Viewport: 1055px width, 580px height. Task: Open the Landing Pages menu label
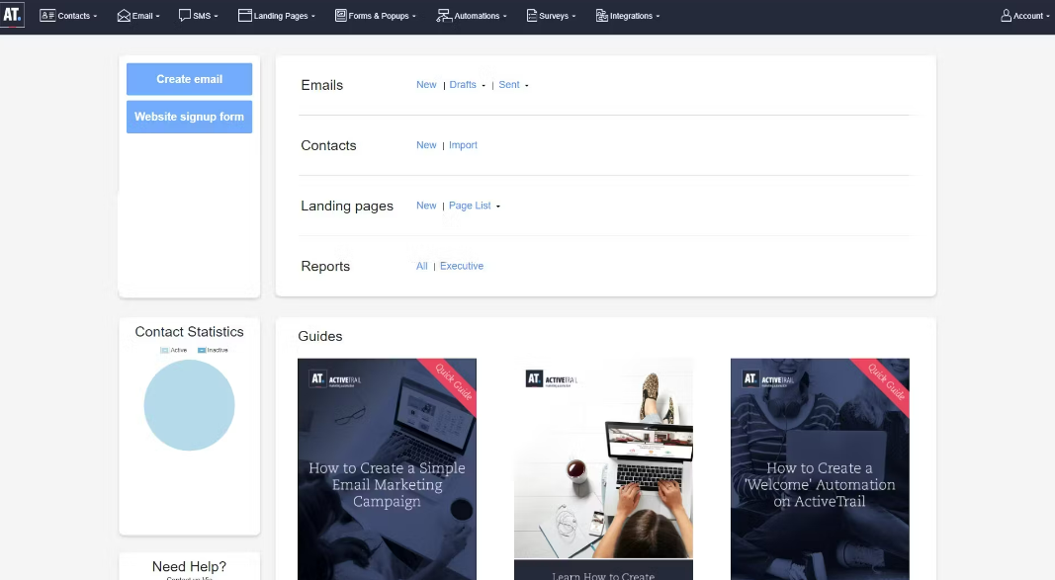click(x=281, y=16)
